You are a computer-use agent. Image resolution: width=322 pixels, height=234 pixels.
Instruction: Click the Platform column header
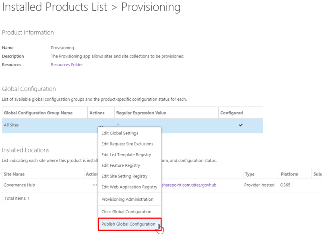289,174
